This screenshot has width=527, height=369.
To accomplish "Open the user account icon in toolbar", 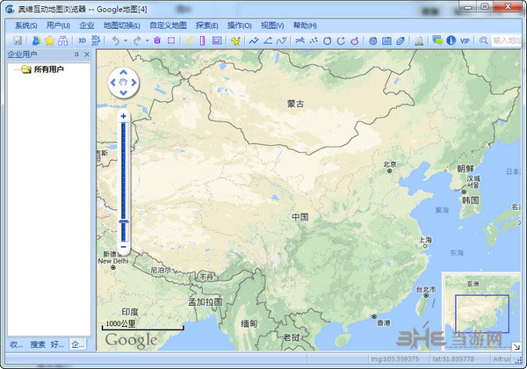I will [36, 40].
